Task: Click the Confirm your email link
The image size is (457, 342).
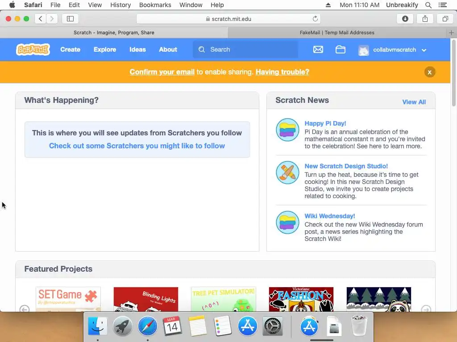Action: tap(162, 72)
